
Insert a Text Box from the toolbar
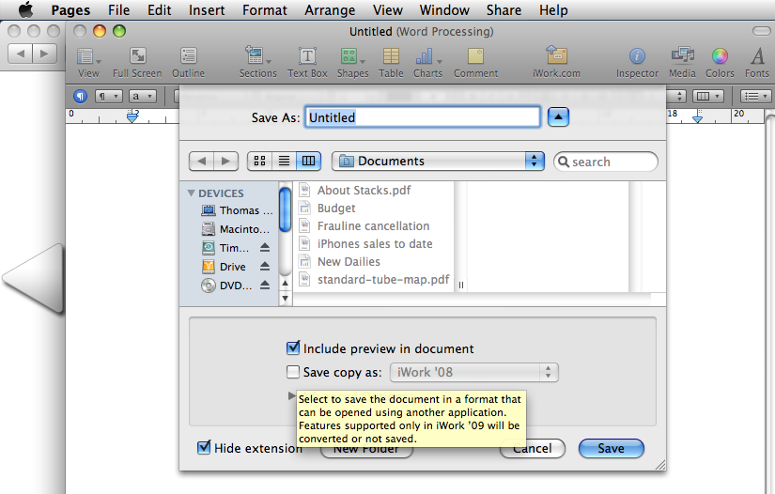(x=307, y=63)
